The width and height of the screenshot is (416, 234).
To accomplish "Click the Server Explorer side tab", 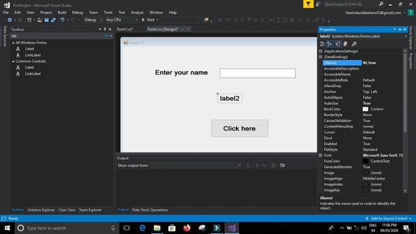I will click(411, 37).
